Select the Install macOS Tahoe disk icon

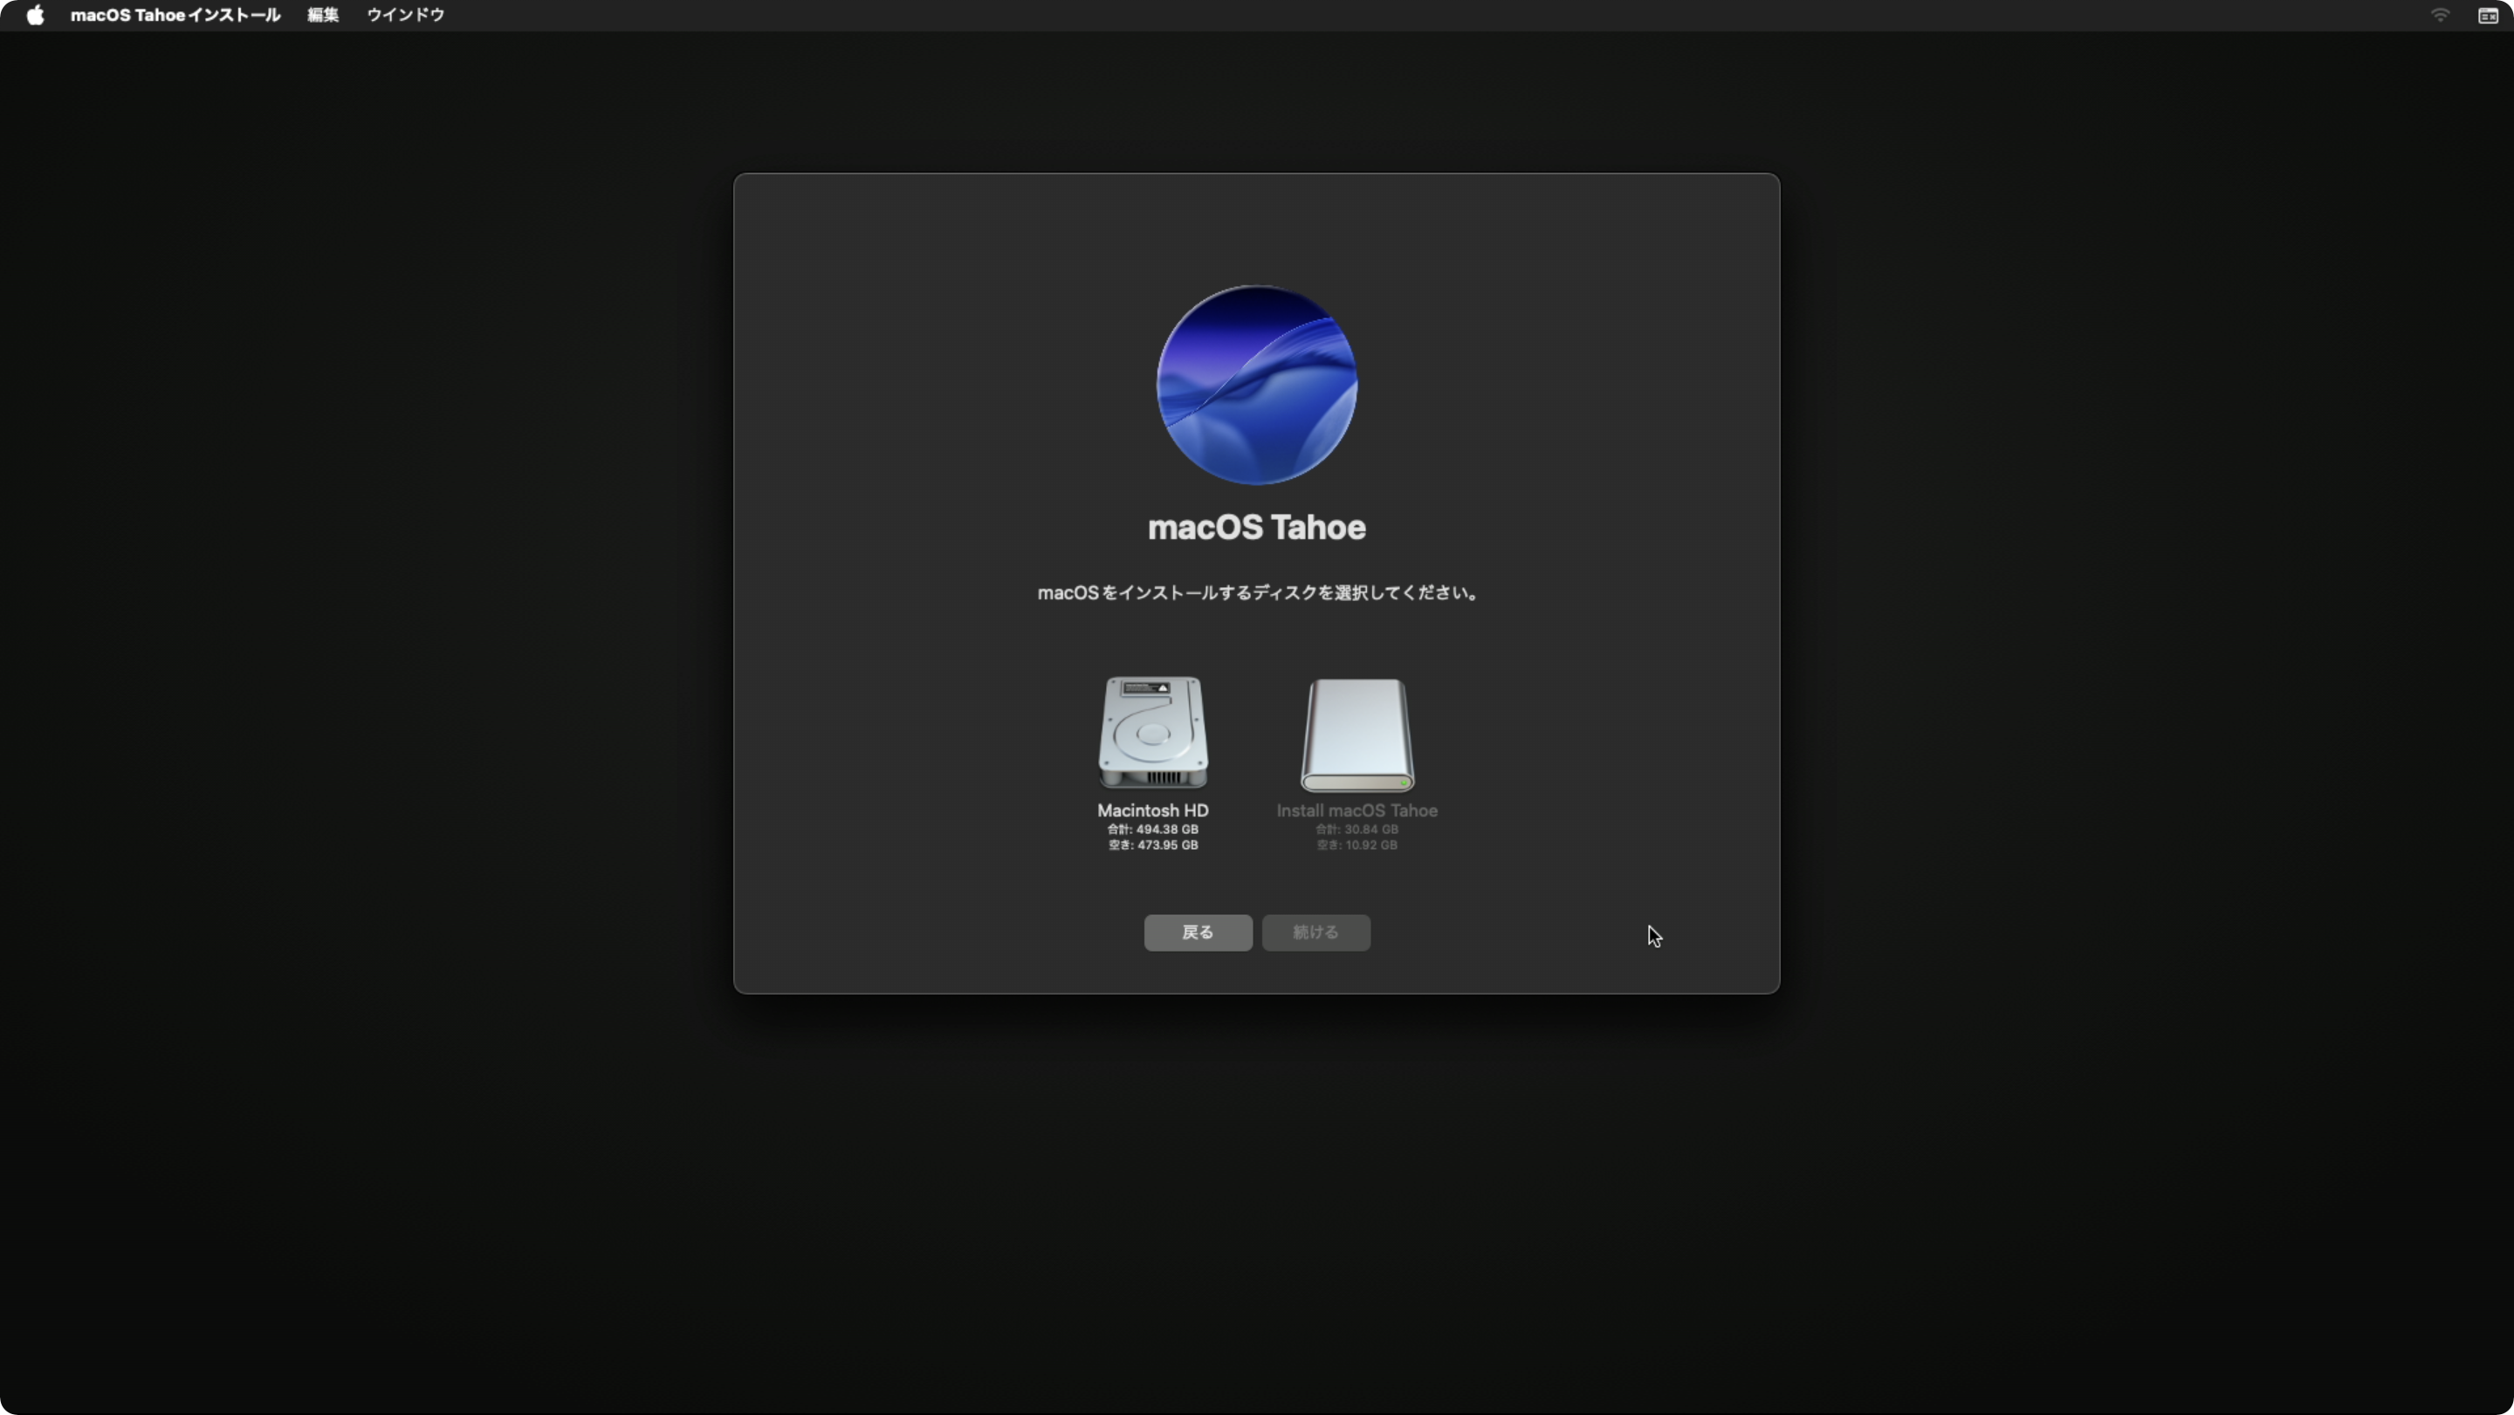point(1357,735)
